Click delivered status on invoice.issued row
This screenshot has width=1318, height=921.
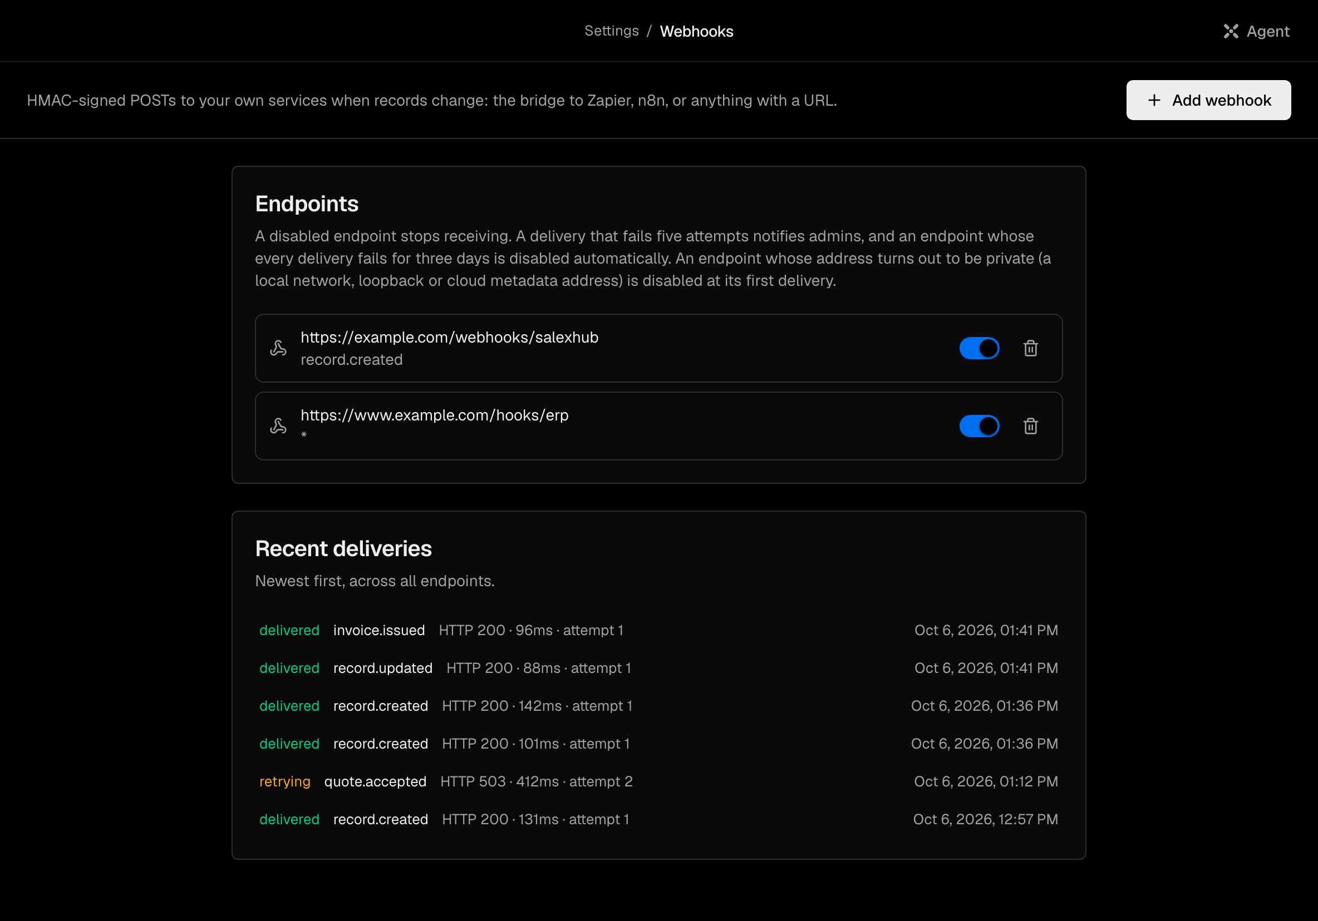coord(289,630)
